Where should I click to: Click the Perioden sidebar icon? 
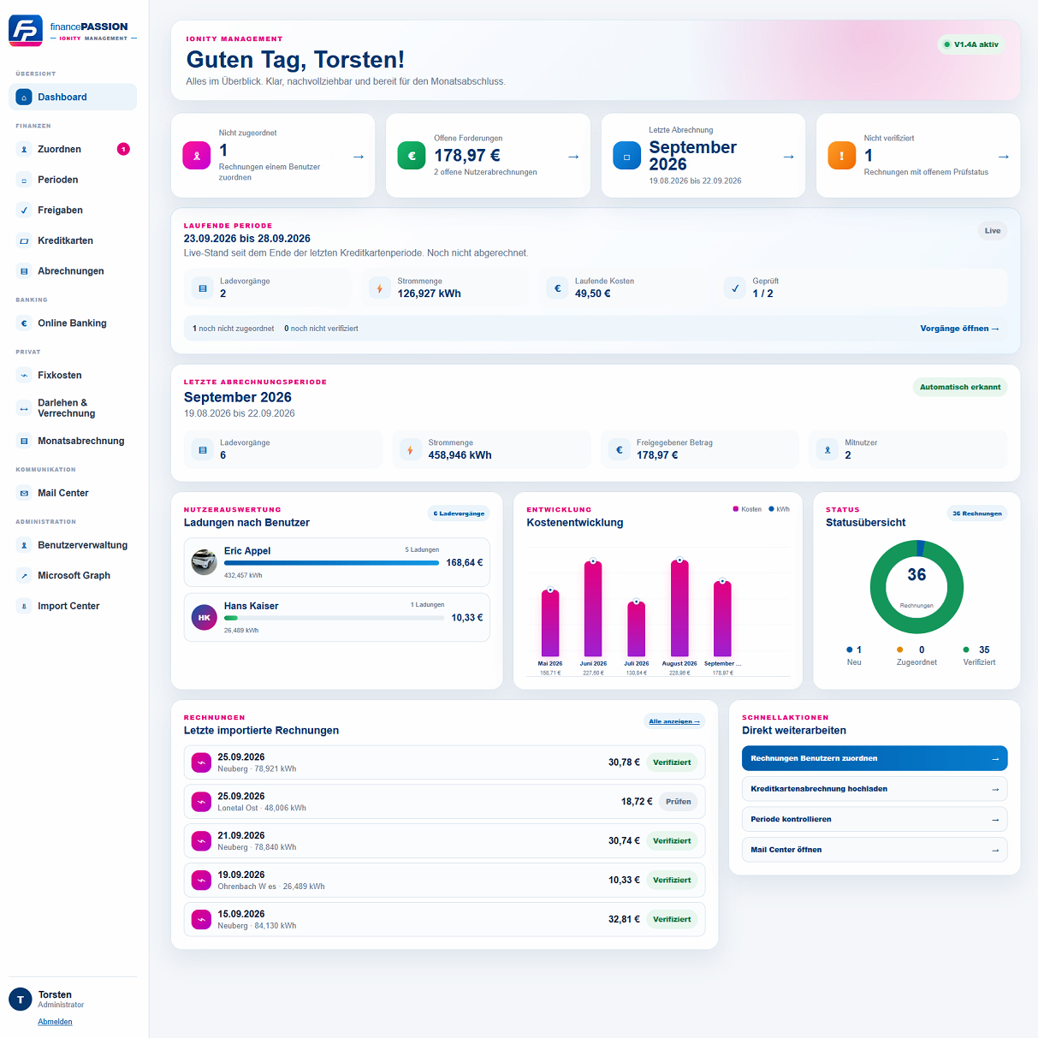(24, 180)
